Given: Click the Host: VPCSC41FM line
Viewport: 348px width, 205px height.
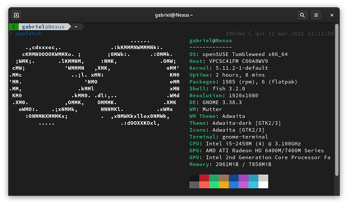Looking at the screenshot, I should pos(228,61).
